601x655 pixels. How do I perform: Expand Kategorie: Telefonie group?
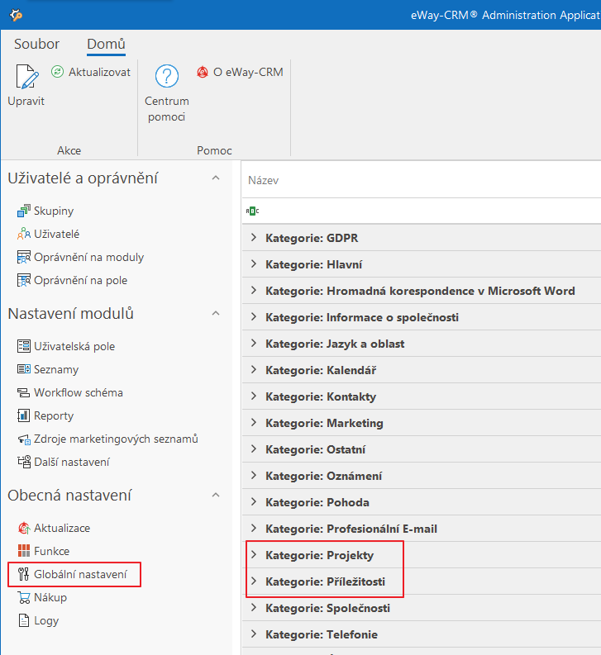(x=254, y=634)
